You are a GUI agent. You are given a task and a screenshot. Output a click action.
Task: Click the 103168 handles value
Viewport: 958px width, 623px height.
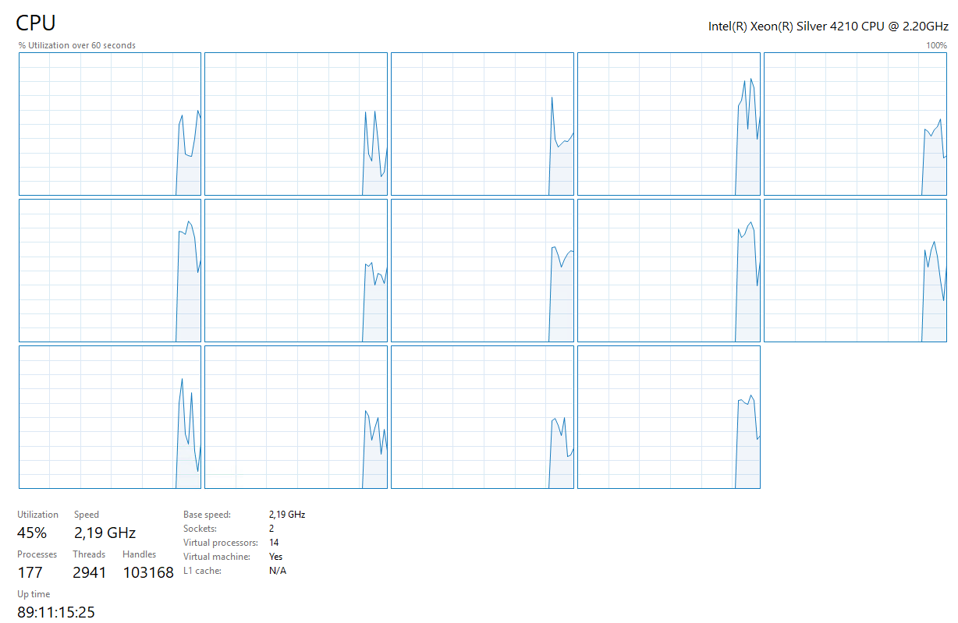tap(148, 572)
